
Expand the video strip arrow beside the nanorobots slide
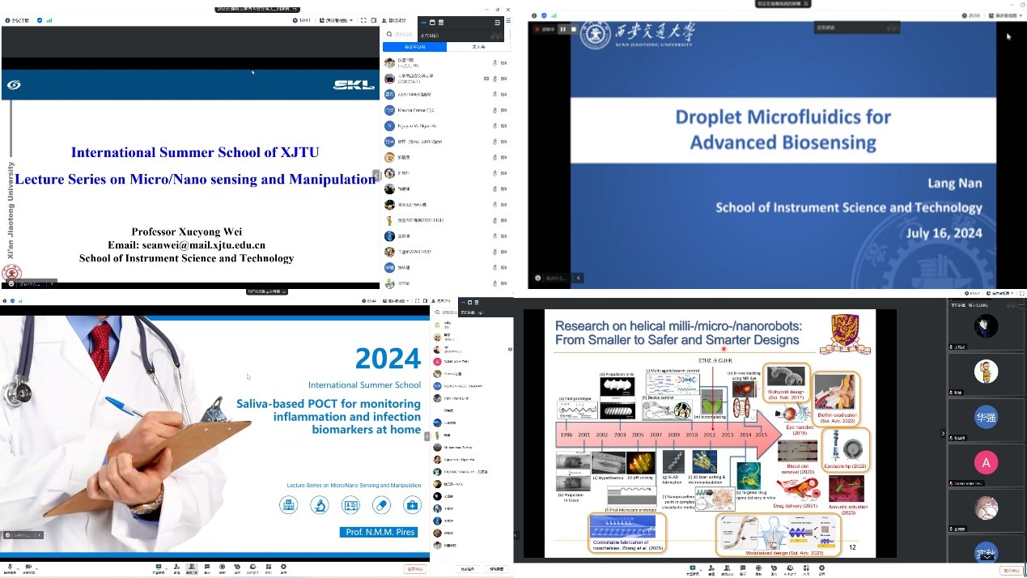942,434
